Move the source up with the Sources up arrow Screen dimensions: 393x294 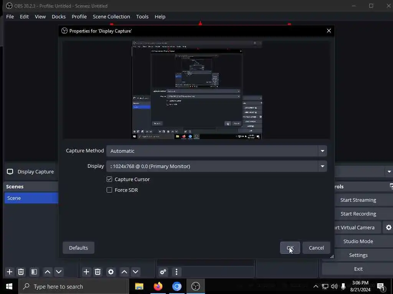click(x=124, y=272)
